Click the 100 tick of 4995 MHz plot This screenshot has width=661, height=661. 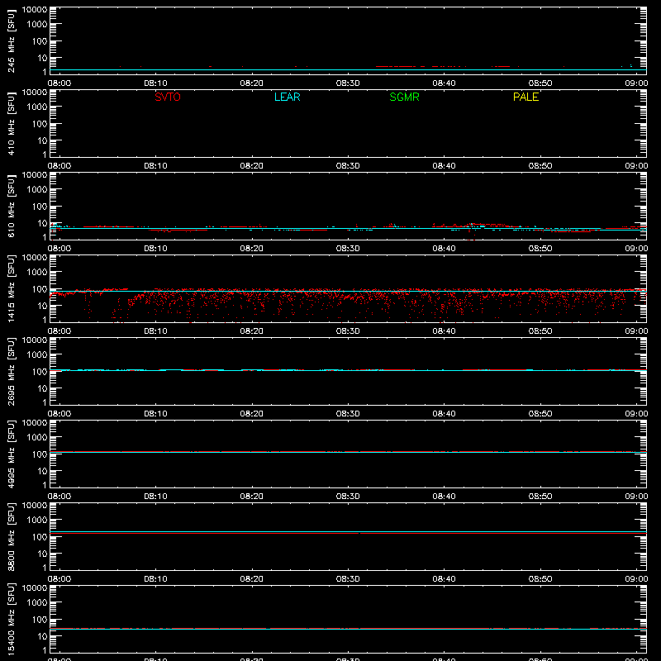(x=40, y=454)
